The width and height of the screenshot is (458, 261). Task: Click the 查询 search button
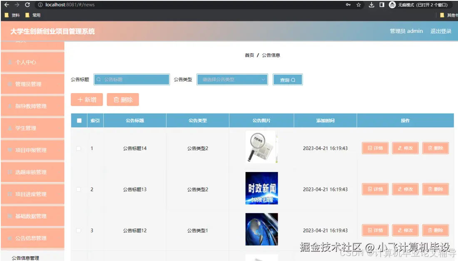[287, 79]
